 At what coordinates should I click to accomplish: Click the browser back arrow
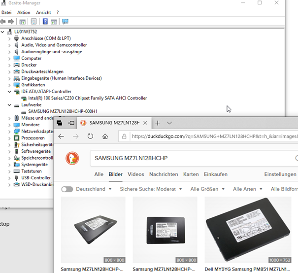coord(61,136)
